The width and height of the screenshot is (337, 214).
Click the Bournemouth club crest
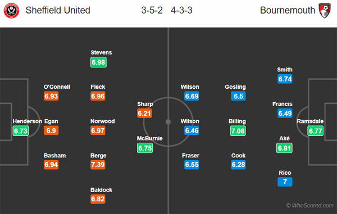pyautogui.click(x=325, y=10)
